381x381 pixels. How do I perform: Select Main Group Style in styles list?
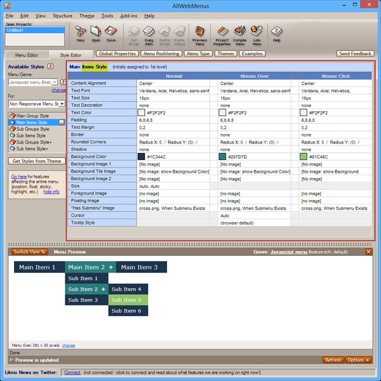(x=32, y=116)
